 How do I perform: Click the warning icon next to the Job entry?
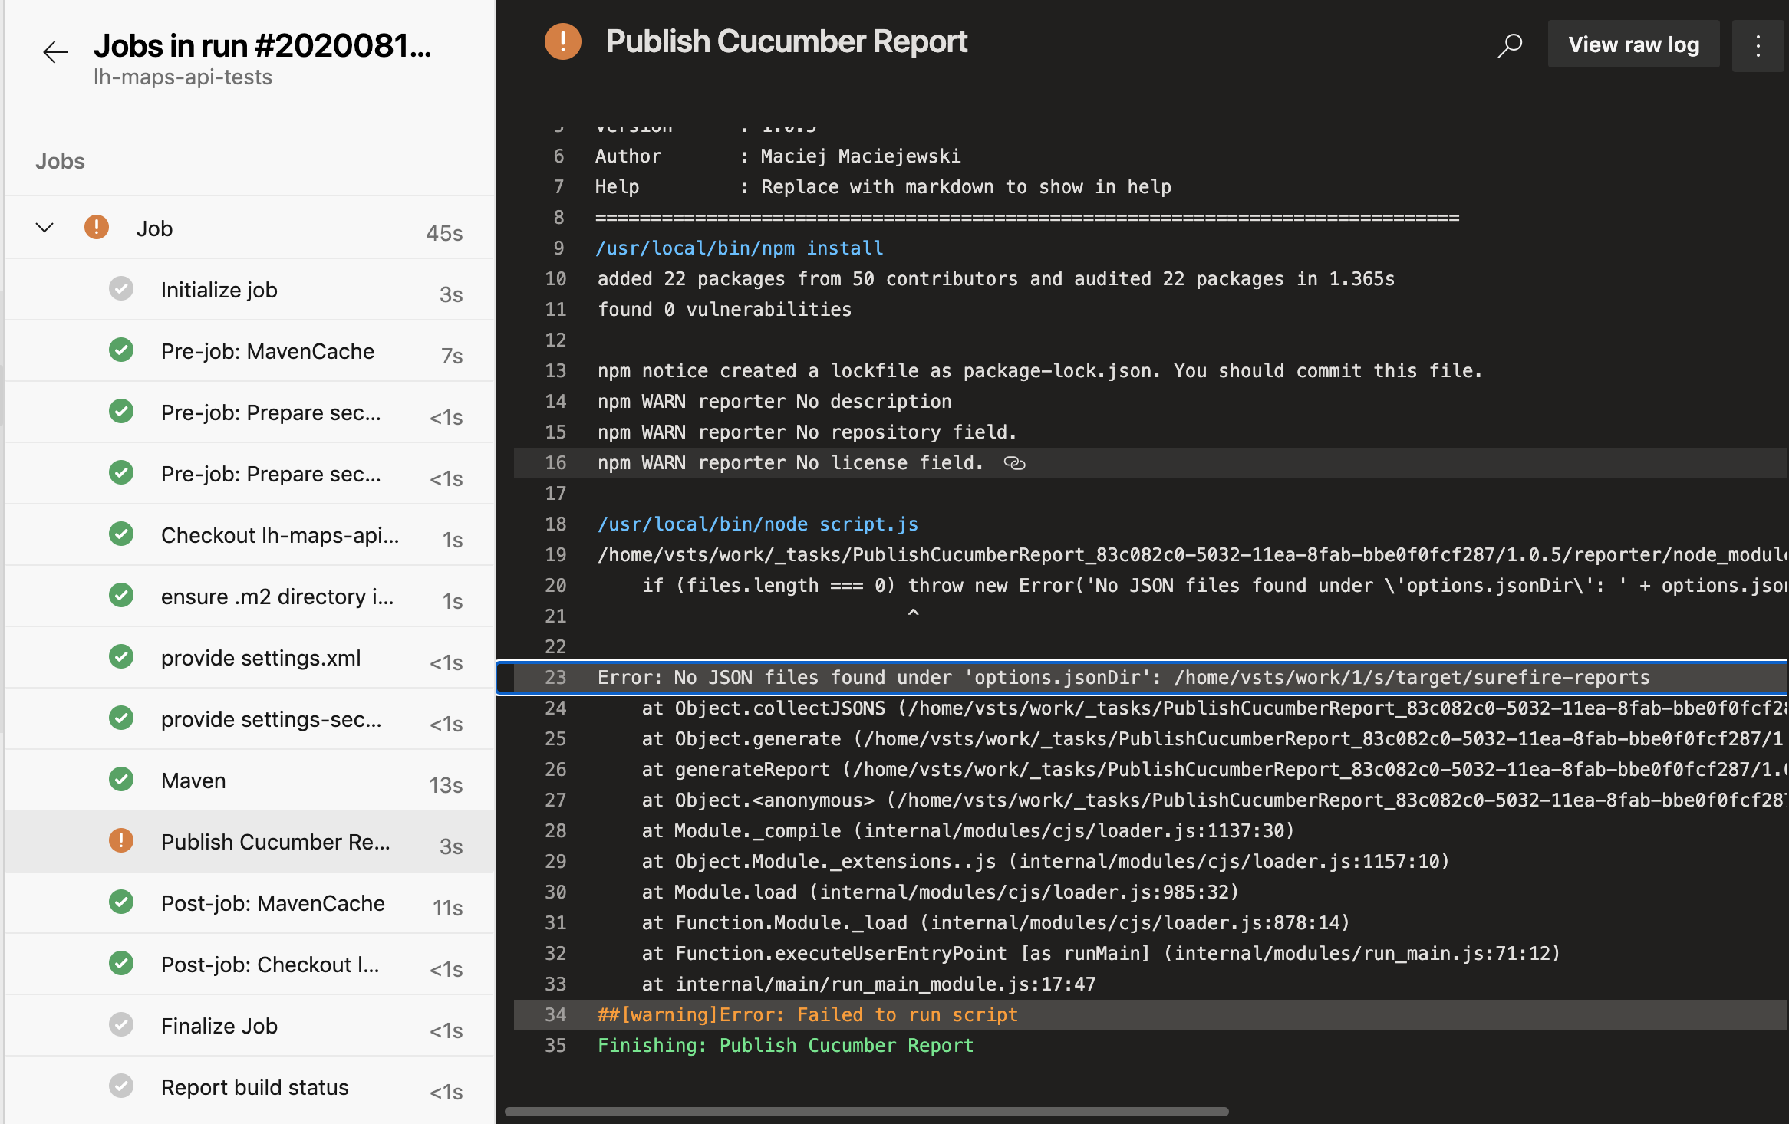[96, 226]
